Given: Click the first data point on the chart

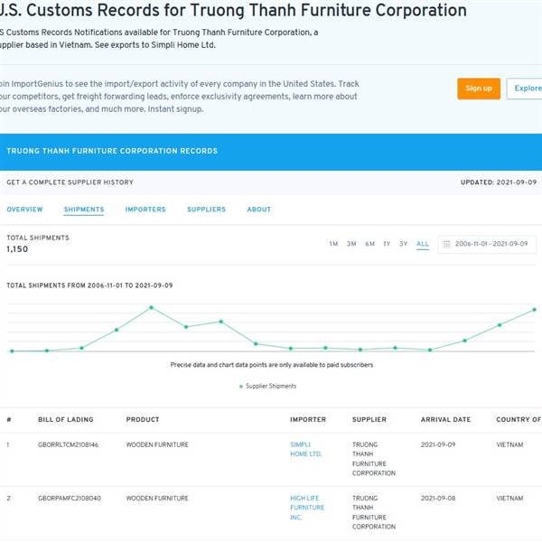Looking at the screenshot, I should (12, 350).
